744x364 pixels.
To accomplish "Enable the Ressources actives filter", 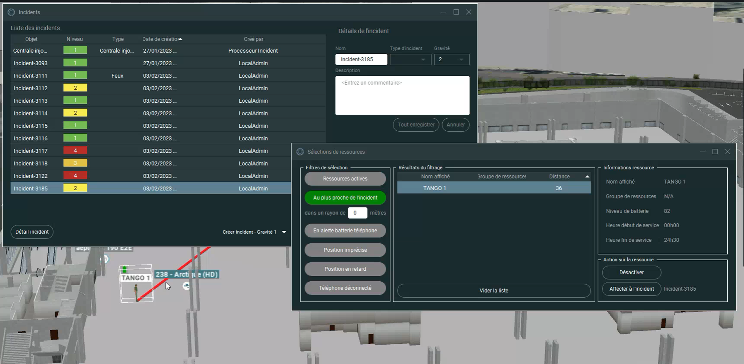I will [x=345, y=179].
